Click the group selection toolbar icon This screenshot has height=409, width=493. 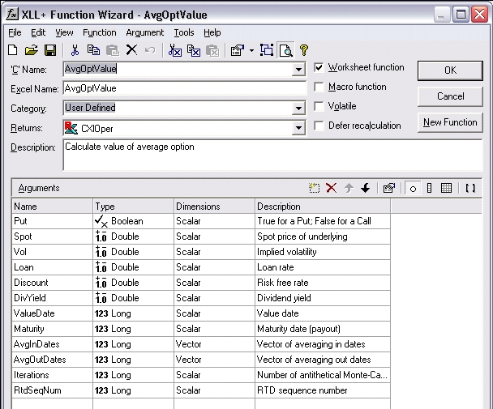[266, 50]
